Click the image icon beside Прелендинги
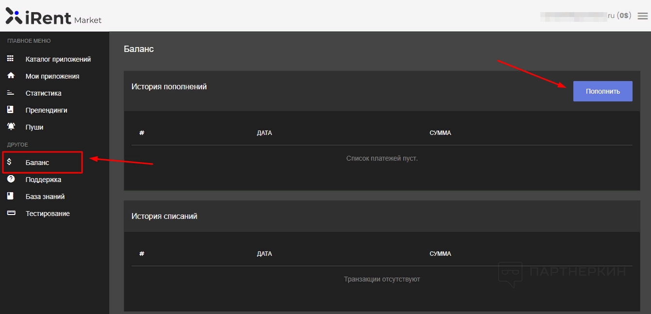Viewport: 651px width, 314px height. point(10,110)
